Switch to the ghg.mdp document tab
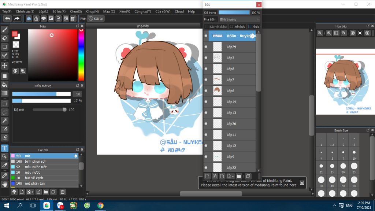 point(143,26)
